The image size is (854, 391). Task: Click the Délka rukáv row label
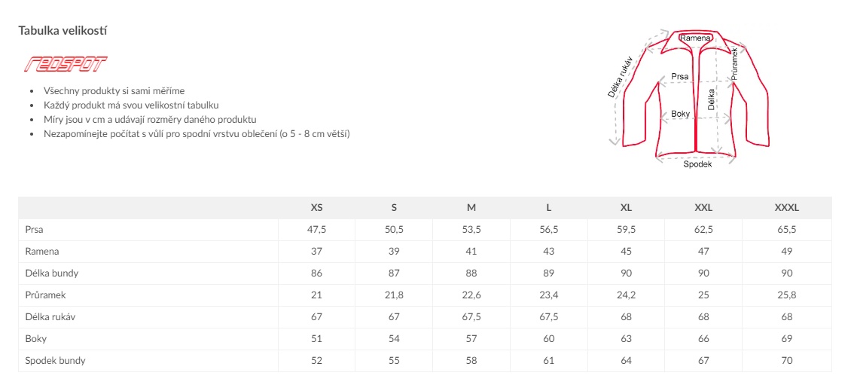[50, 317]
